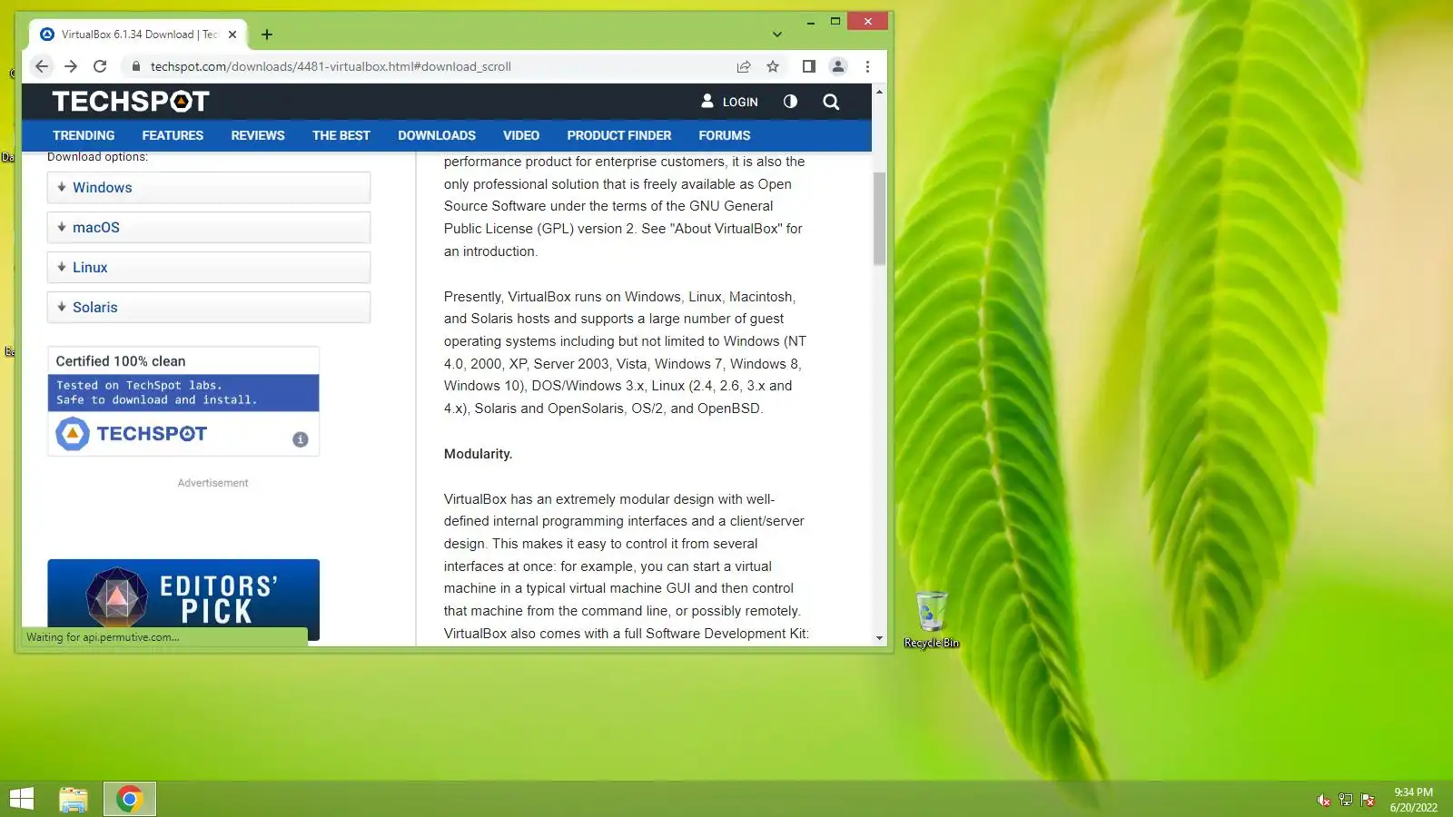Click the Chrome taskbar icon

click(x=130, y=799)
